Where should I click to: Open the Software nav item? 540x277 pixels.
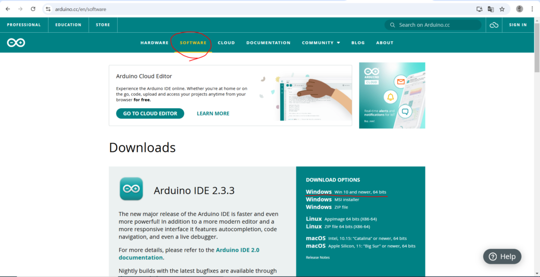[x=193, y=43]
